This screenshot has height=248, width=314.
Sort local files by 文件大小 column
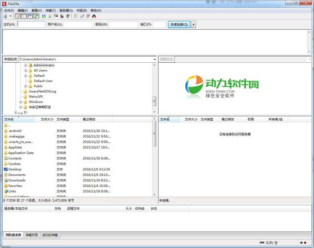(x=47, y=119)
